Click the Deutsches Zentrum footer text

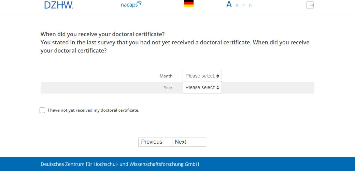tap(119, 164)
